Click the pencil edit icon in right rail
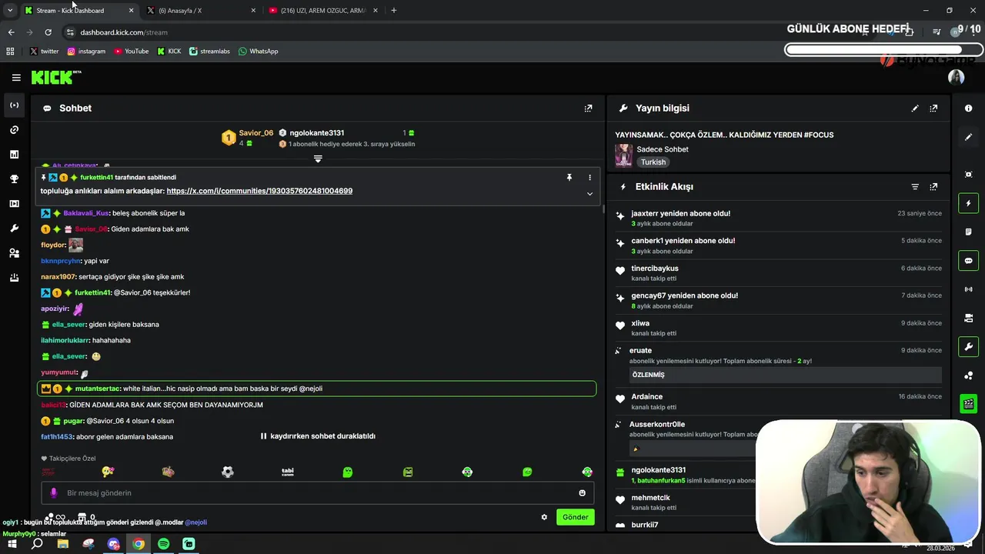This screenshot has height=554, width=985. pyautogui.click(x=968, y=137)
